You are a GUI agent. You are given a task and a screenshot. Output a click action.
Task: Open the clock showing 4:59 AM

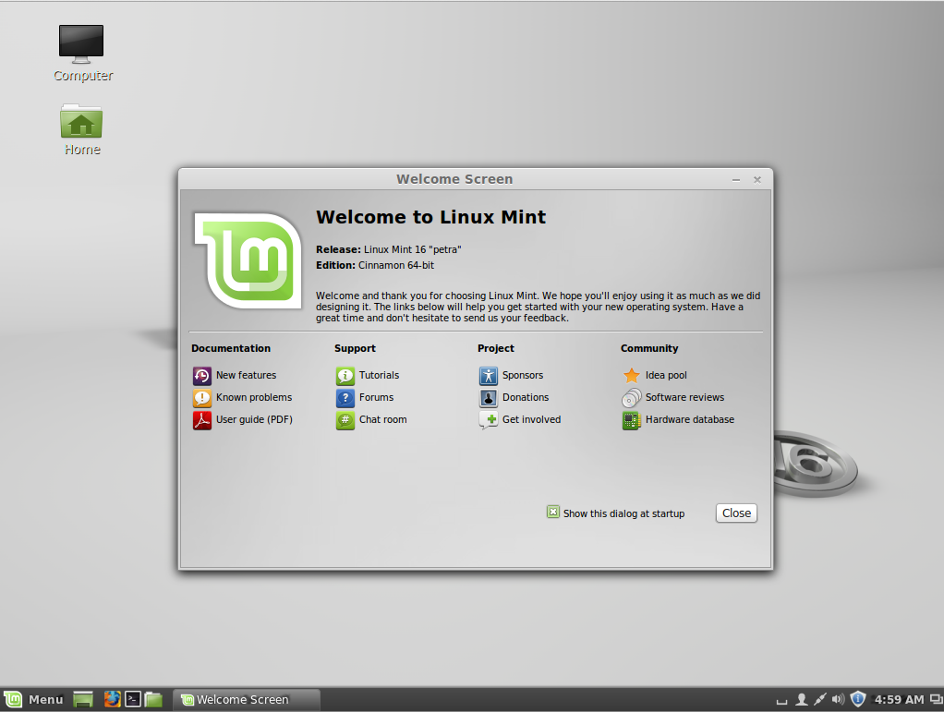click(x=899, y=699)
